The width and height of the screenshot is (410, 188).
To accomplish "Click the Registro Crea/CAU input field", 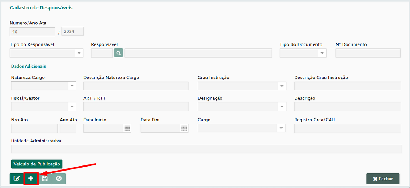I will click(347, 128).
